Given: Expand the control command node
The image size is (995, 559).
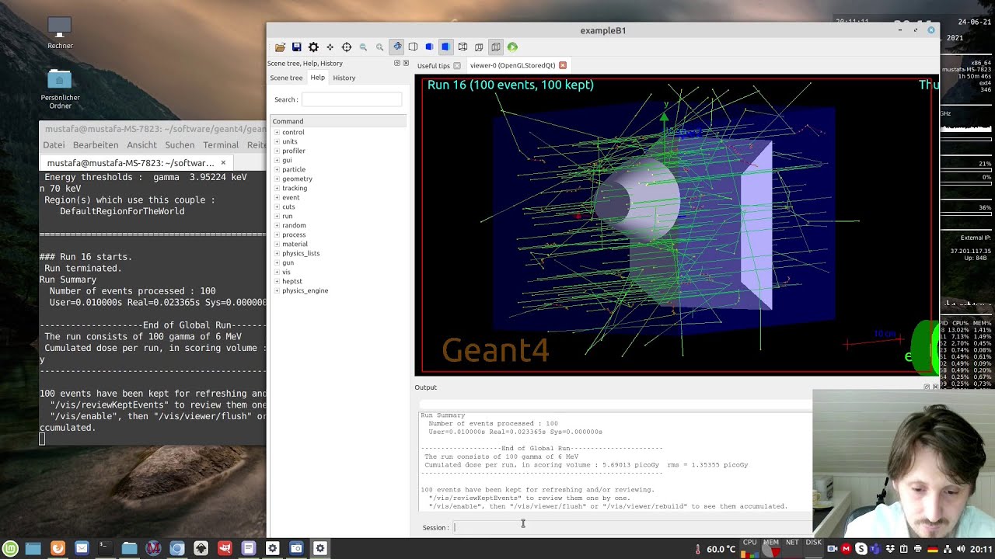Looking at the screenshot, I should 277,132.
